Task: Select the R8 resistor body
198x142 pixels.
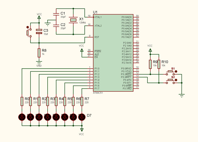Action: point(39,53)
